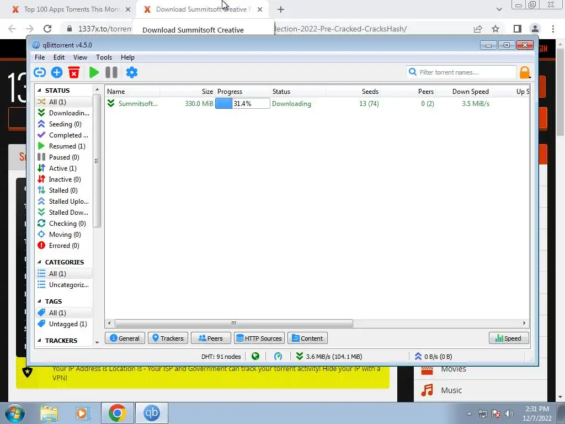This screenshot has height=424, width=565.
Task: Open the Help menu
Action: tap(127, 57)
